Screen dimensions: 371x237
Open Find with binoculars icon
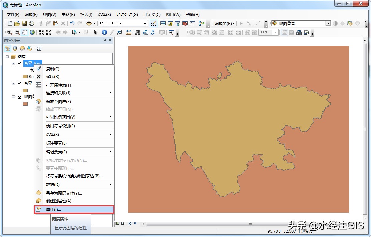(x=138, y=32)
